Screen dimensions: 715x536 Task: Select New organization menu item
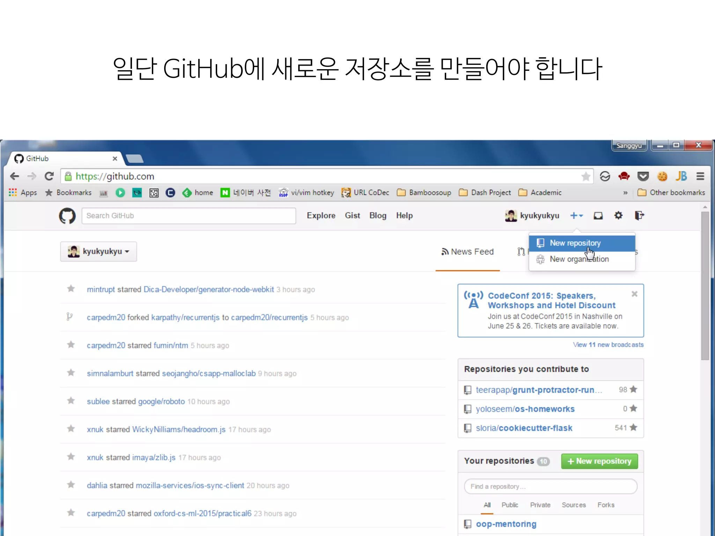pyautogui.click(x=582, y=259)
